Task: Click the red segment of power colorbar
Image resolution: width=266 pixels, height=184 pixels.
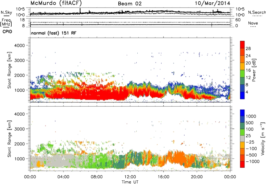Action: coord(242,45)
